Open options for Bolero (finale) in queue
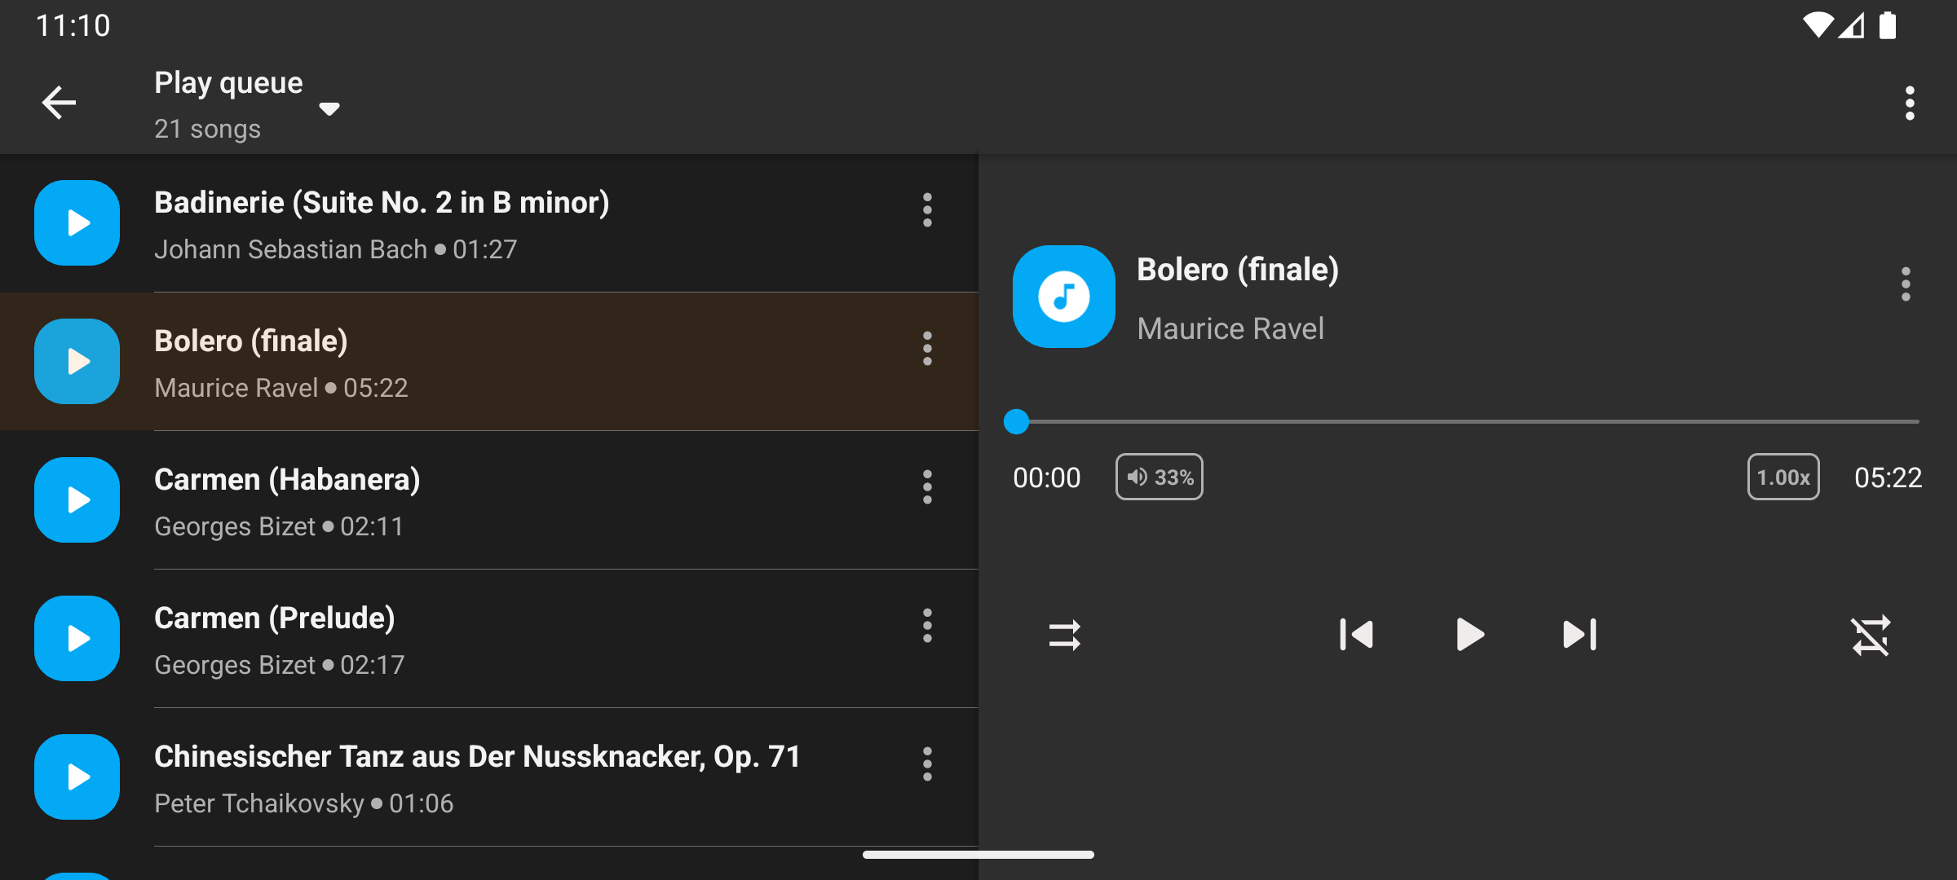The width and height of the screenshot is (1957, 880). point(927,349)
